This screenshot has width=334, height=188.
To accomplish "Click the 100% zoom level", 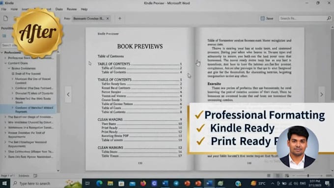I will pyautogui.click(x=329, y=176).
